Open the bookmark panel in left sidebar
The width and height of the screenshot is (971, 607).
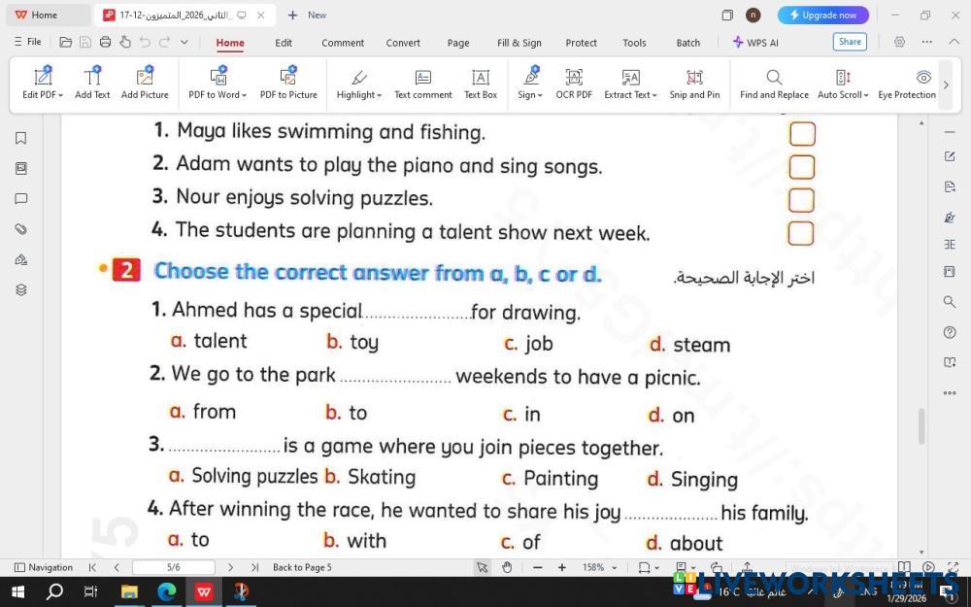point(20,138)
